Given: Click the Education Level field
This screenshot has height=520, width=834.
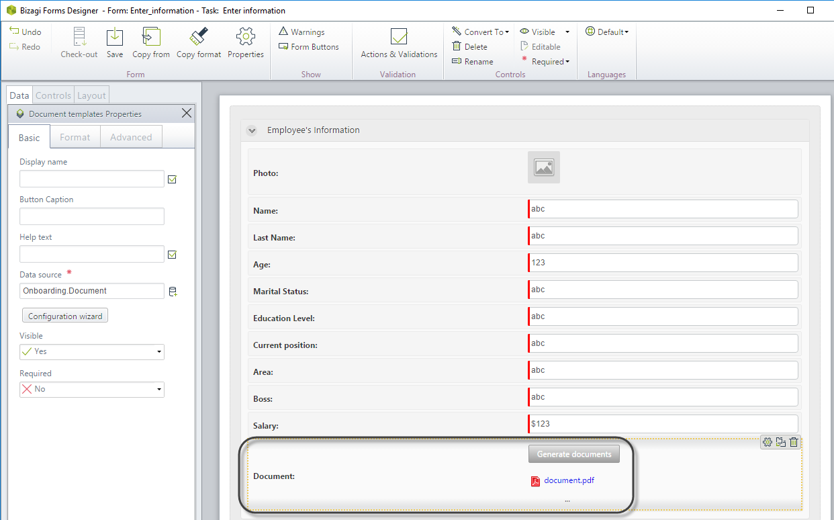Looking at the screenshot, I should [x=663, y=316].
